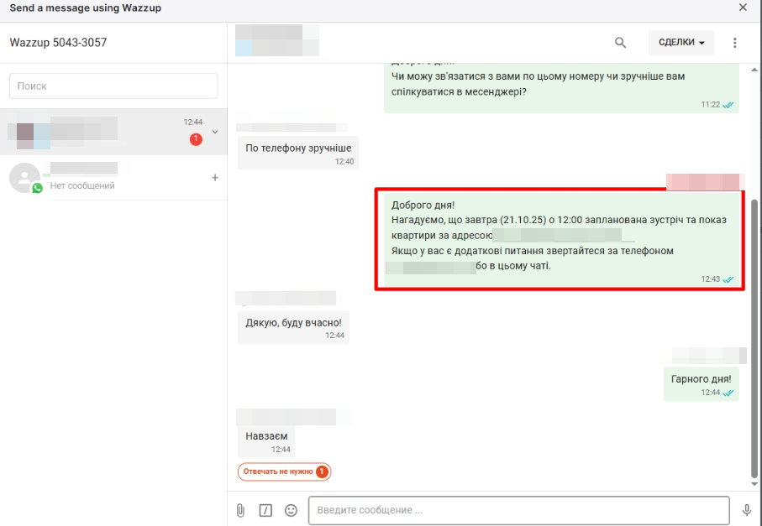Open the three-dot overflow menu
The width and height of the screenshot is (762, 526).
point(735,42)
